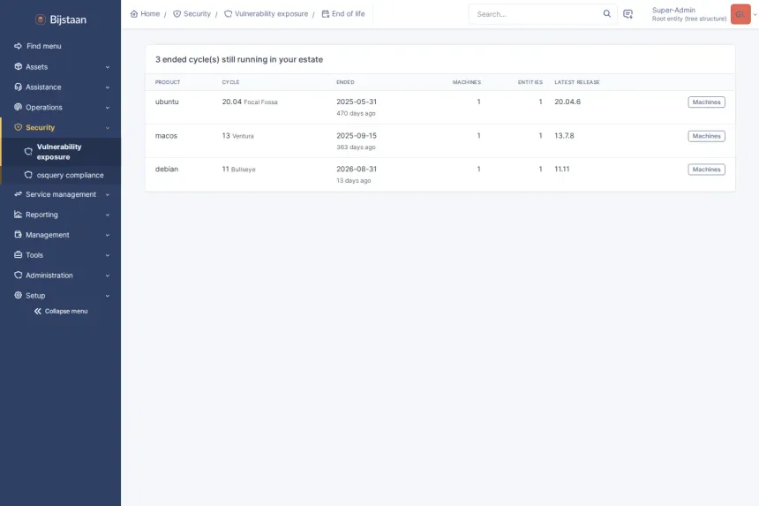Viewport: 759px width, 506px height.
Task: Click the Collapse menu double-arrow icon
Action: click(38, 312)
